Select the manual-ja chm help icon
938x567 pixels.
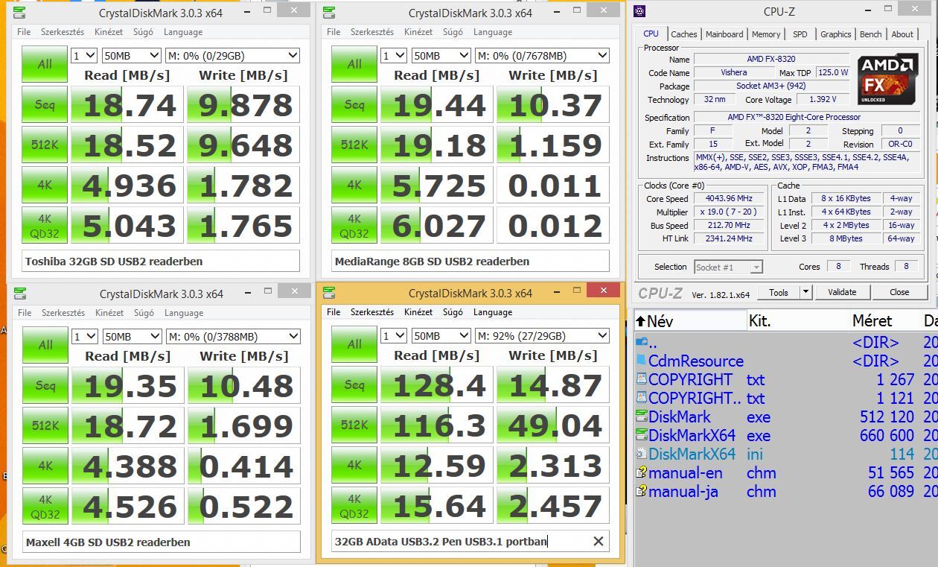(x=642, y=491)
